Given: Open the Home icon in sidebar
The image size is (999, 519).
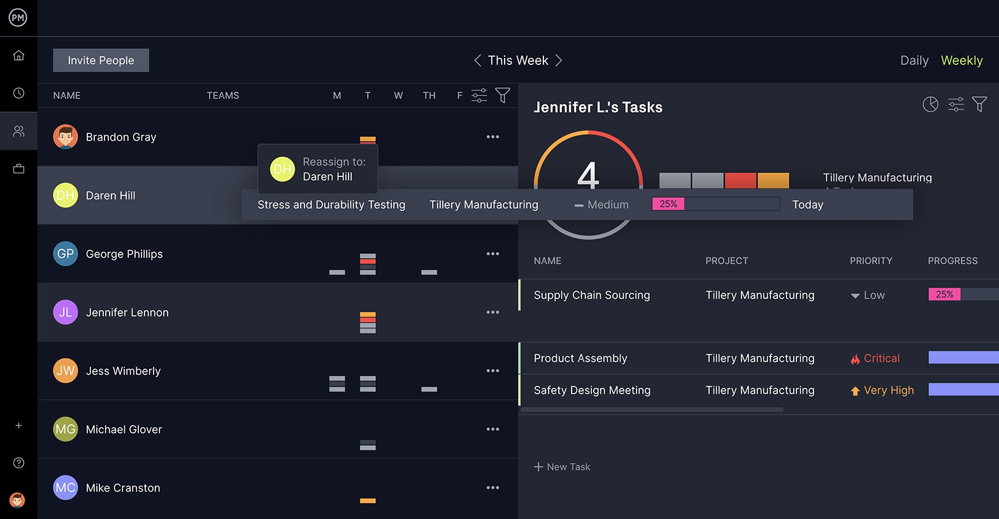Looking at the screenshot, I should [18, 55].
